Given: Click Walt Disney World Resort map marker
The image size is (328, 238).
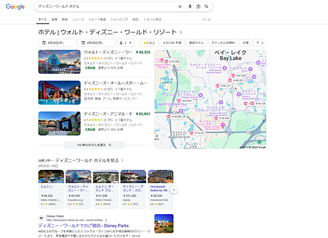Looking at the screenshot, I should pos(224,68).
